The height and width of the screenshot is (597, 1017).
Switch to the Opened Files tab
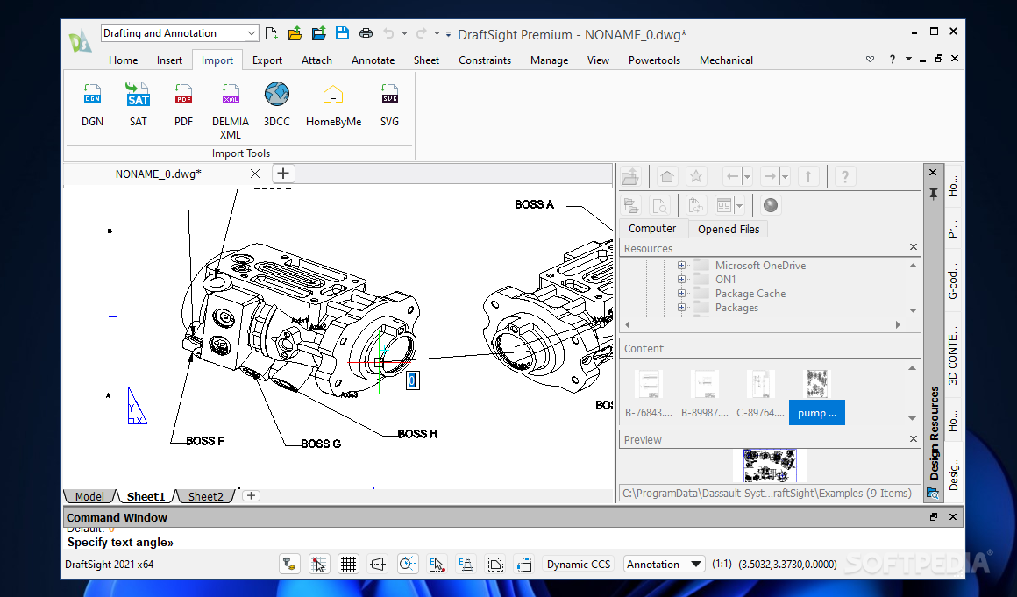click(729, 229)
